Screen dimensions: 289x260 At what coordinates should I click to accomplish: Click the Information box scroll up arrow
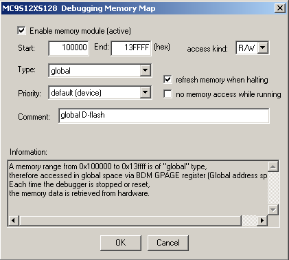click(273, 166)
